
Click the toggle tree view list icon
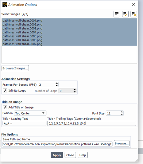(117, 14)
